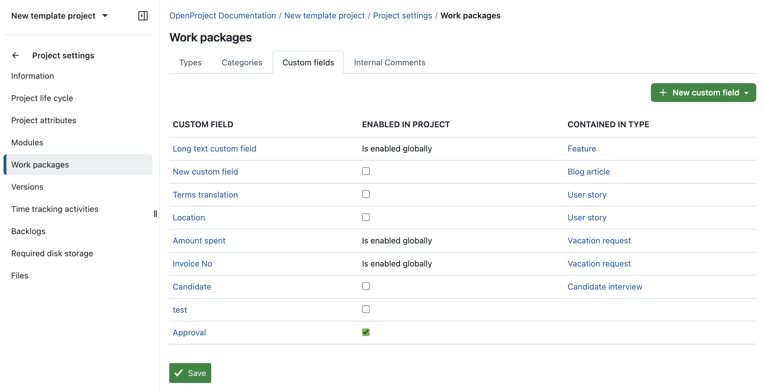Select Versions in the sidebar
This screenshot has height=390, width=765.
pyautogui.click(x=27, y=187)
